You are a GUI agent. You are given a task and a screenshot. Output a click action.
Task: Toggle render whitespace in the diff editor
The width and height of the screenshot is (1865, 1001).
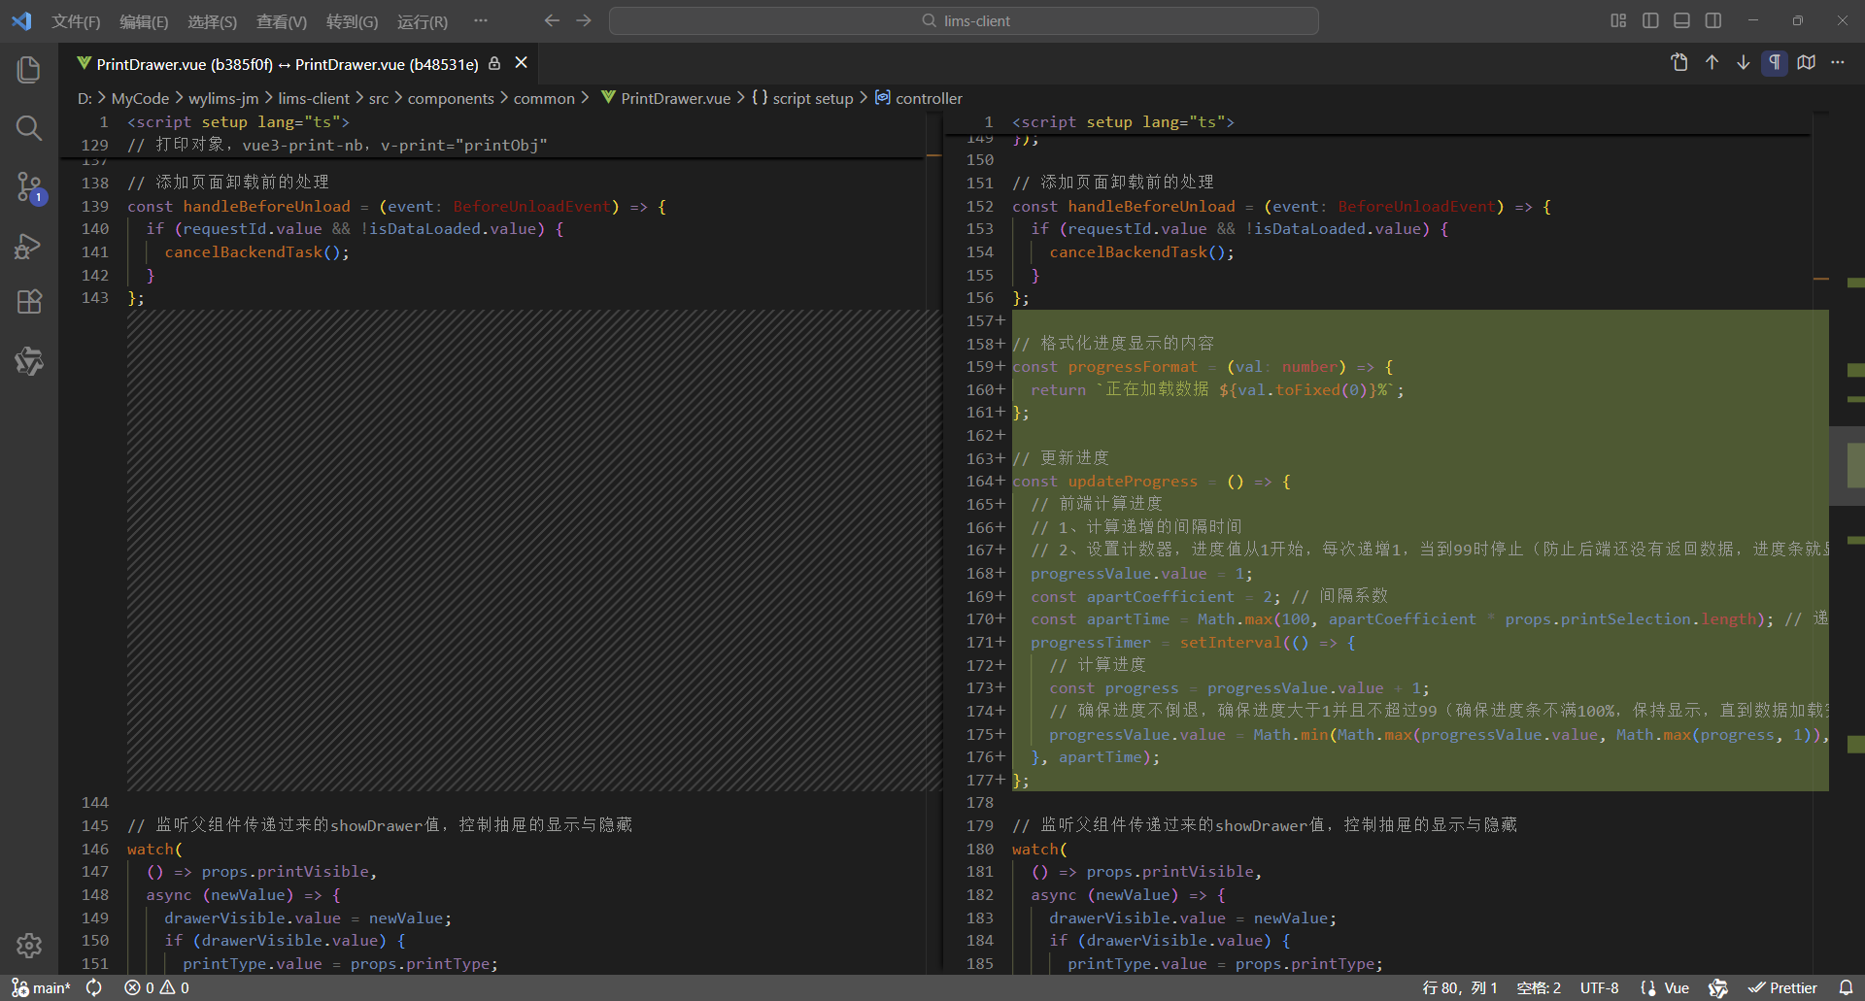point(1775,62)
